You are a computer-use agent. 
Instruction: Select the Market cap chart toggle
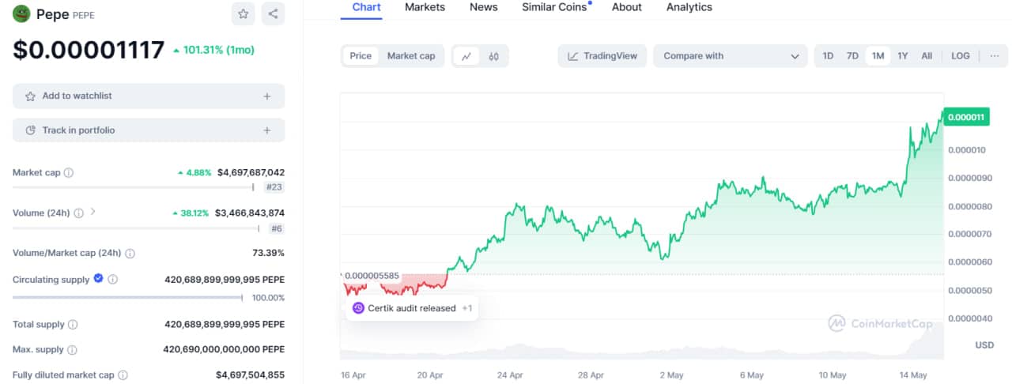click(411, 56)
